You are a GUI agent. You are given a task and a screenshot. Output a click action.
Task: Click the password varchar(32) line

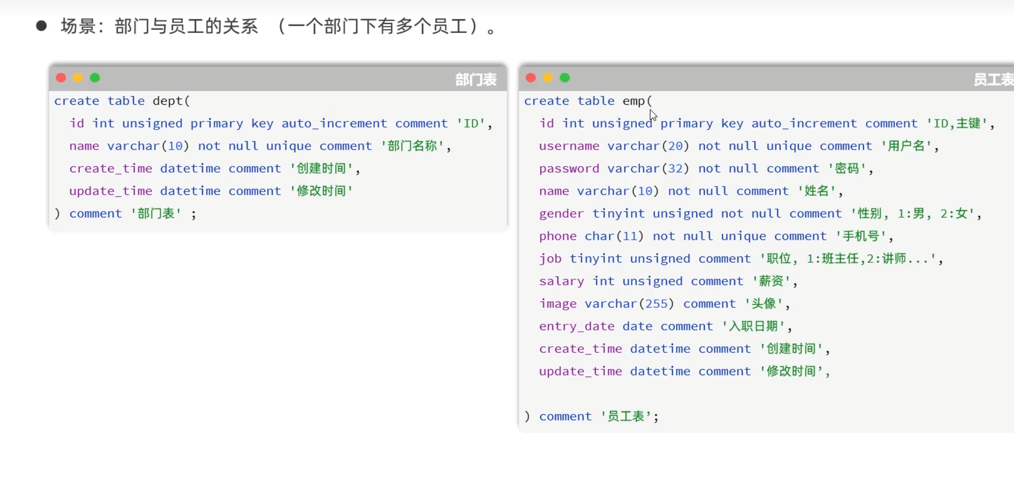point(705,169)
